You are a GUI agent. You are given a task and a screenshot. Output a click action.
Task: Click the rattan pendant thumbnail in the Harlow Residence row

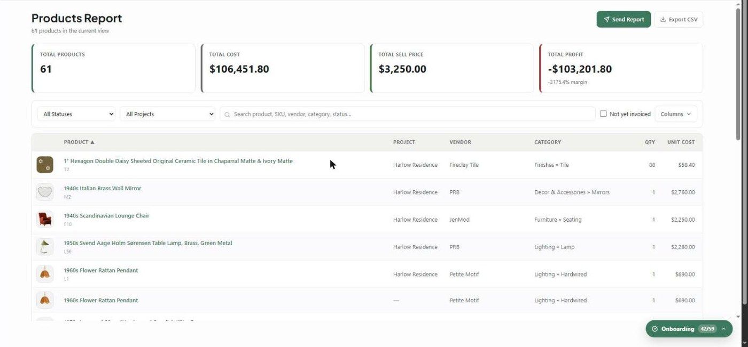(45, 274)
